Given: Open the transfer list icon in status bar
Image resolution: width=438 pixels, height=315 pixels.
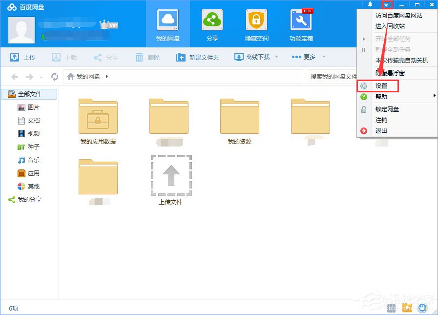Looking at the screenshot, I should [x=407, y=308].
